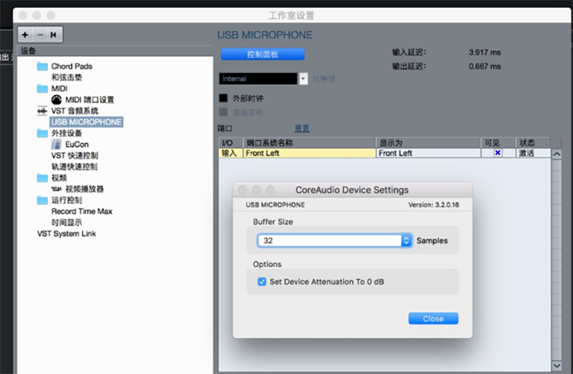Click the MIDI port setup DIN icon
Image resolution: width=573 pixels, height=374 pixels.
click(57, 100)
